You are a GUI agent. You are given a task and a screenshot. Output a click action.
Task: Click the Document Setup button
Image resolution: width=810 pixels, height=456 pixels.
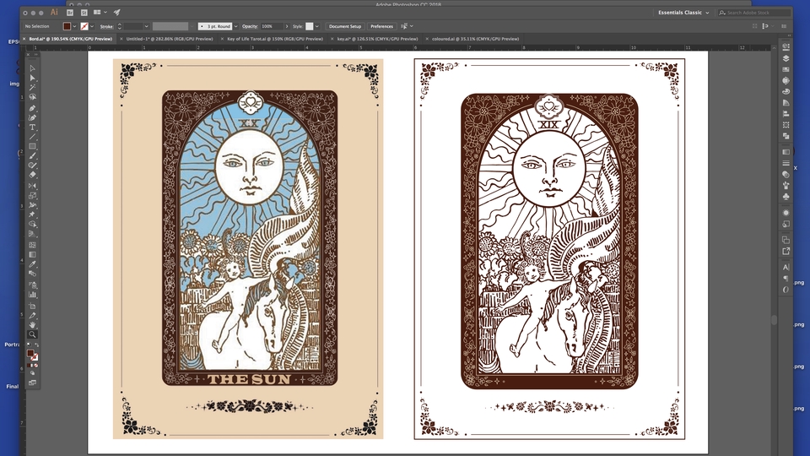tap(345, 26)
